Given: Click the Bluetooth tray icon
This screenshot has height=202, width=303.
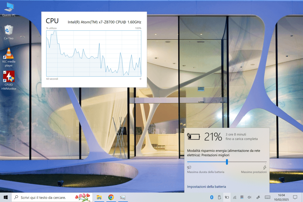Looking at the screenshot, I should point(212,197).
